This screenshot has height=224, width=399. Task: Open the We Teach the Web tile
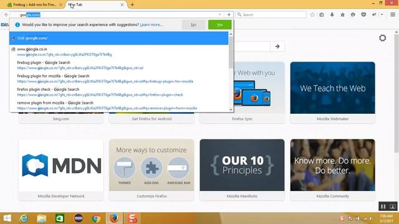[x=332, y=88]
